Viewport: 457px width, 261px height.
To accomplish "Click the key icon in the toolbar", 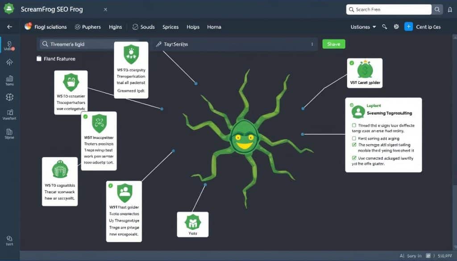I will click(x=385, y=27).
